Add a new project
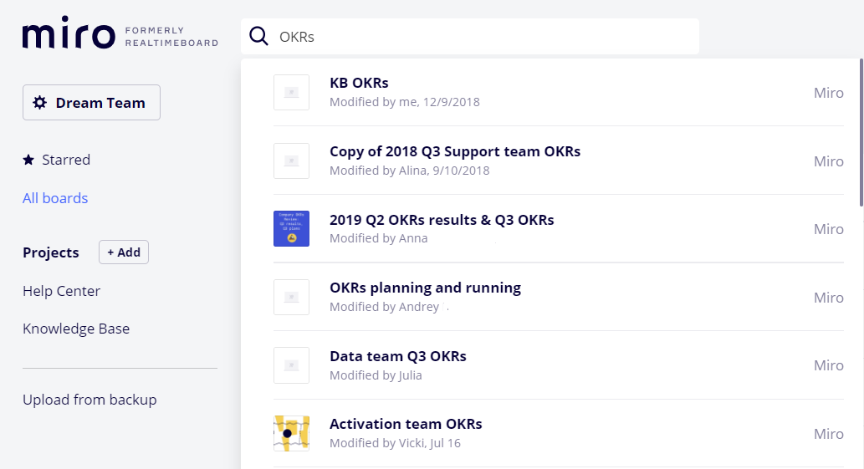The width and height of the screenshot is (864, 469). coord(124,252)
